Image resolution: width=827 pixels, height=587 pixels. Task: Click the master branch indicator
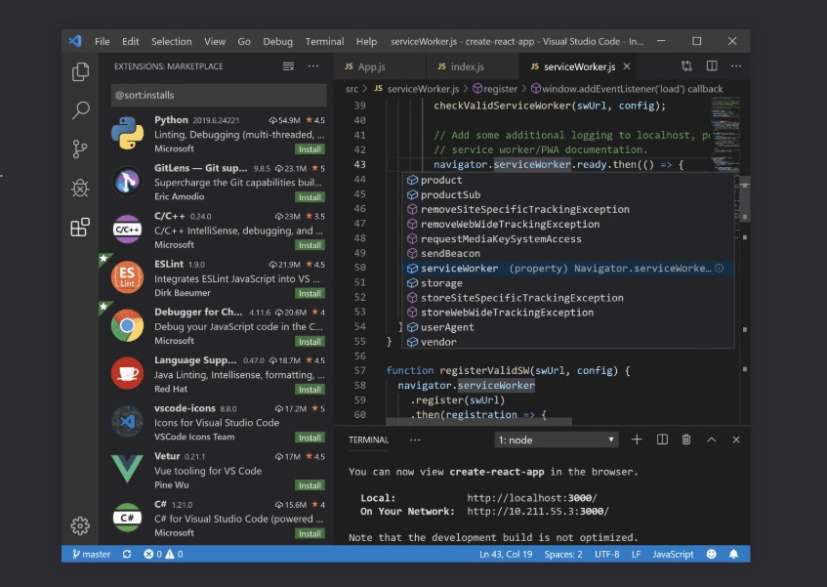[91, 554]
